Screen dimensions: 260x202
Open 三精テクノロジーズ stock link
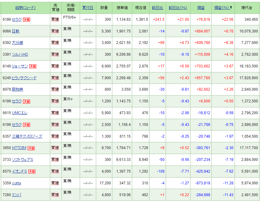27,136
